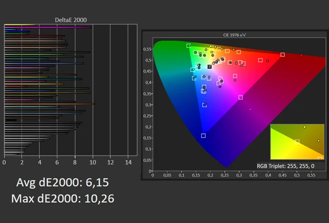The width and height of the screenshot is (329, 223).
Task: Select the red primary target square
Action: tap(283, 54)
